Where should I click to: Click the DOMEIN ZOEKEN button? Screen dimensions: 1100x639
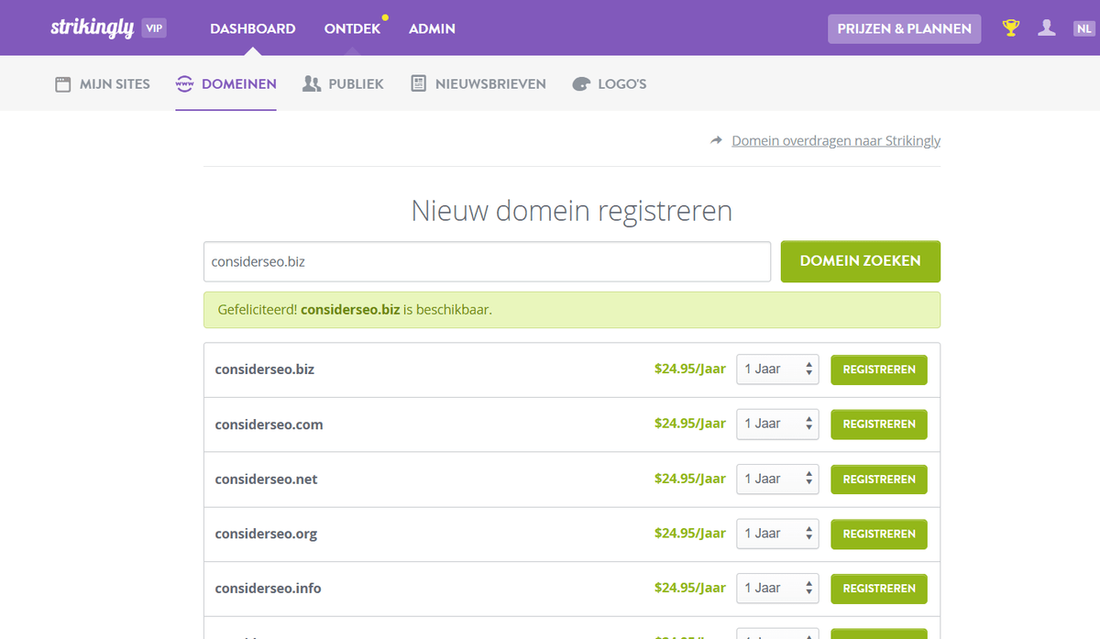(x=860, y=261)
